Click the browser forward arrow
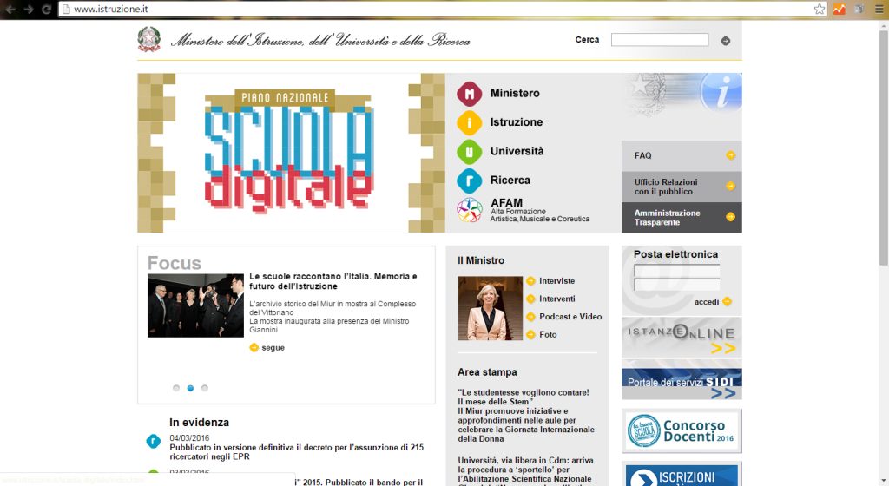889x486 pixels. tap(29, 9)
